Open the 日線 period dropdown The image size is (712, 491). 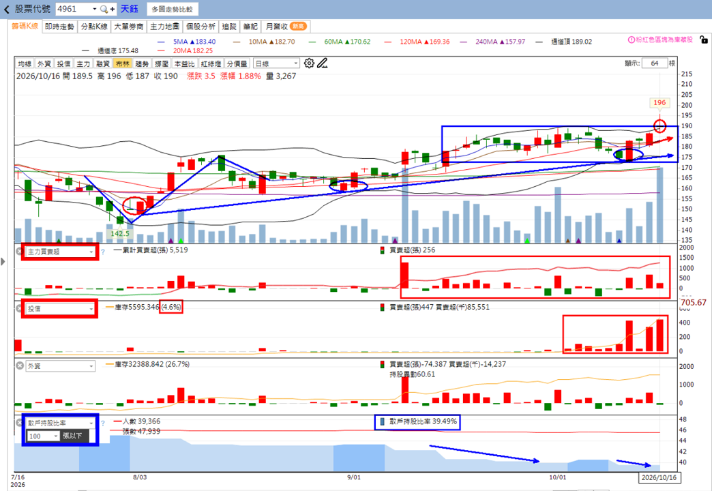[276, 63]
